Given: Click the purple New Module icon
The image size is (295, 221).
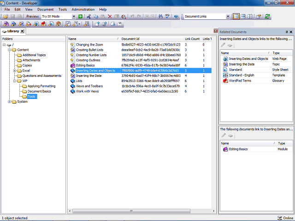Looking at the screenshot, I should click(x=6, y=24).
